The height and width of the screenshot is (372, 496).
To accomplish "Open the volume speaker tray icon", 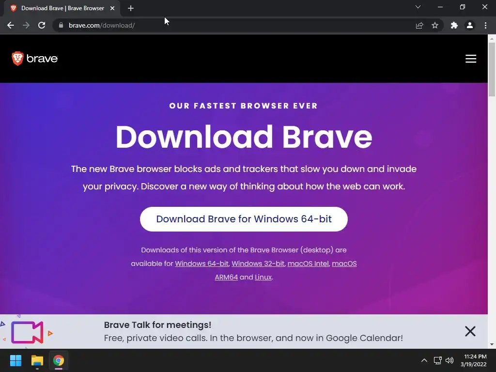I will coord(449,360).
